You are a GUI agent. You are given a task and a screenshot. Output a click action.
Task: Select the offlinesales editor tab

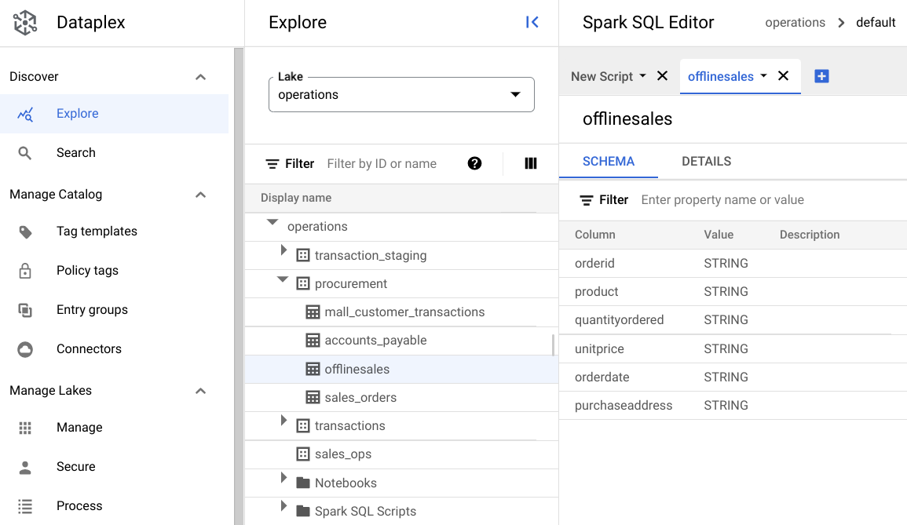point(721,76)
